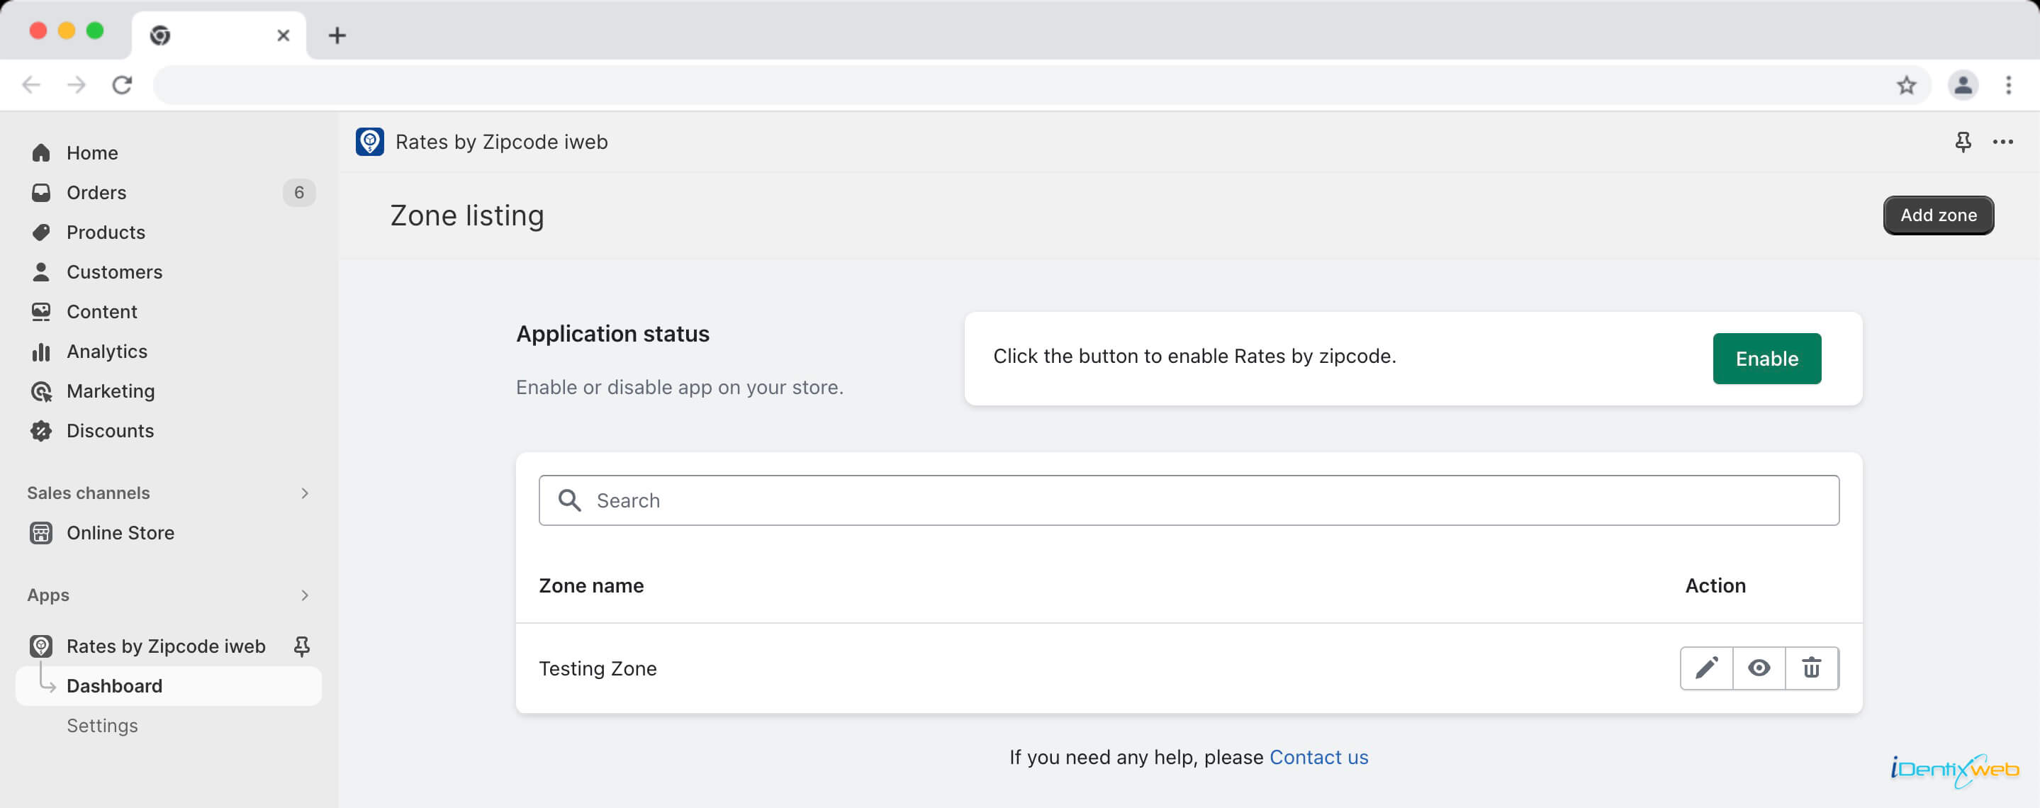Click the Rates by Zipcode app logo in header
The image size is (2040, 808).
coord(370,142)
